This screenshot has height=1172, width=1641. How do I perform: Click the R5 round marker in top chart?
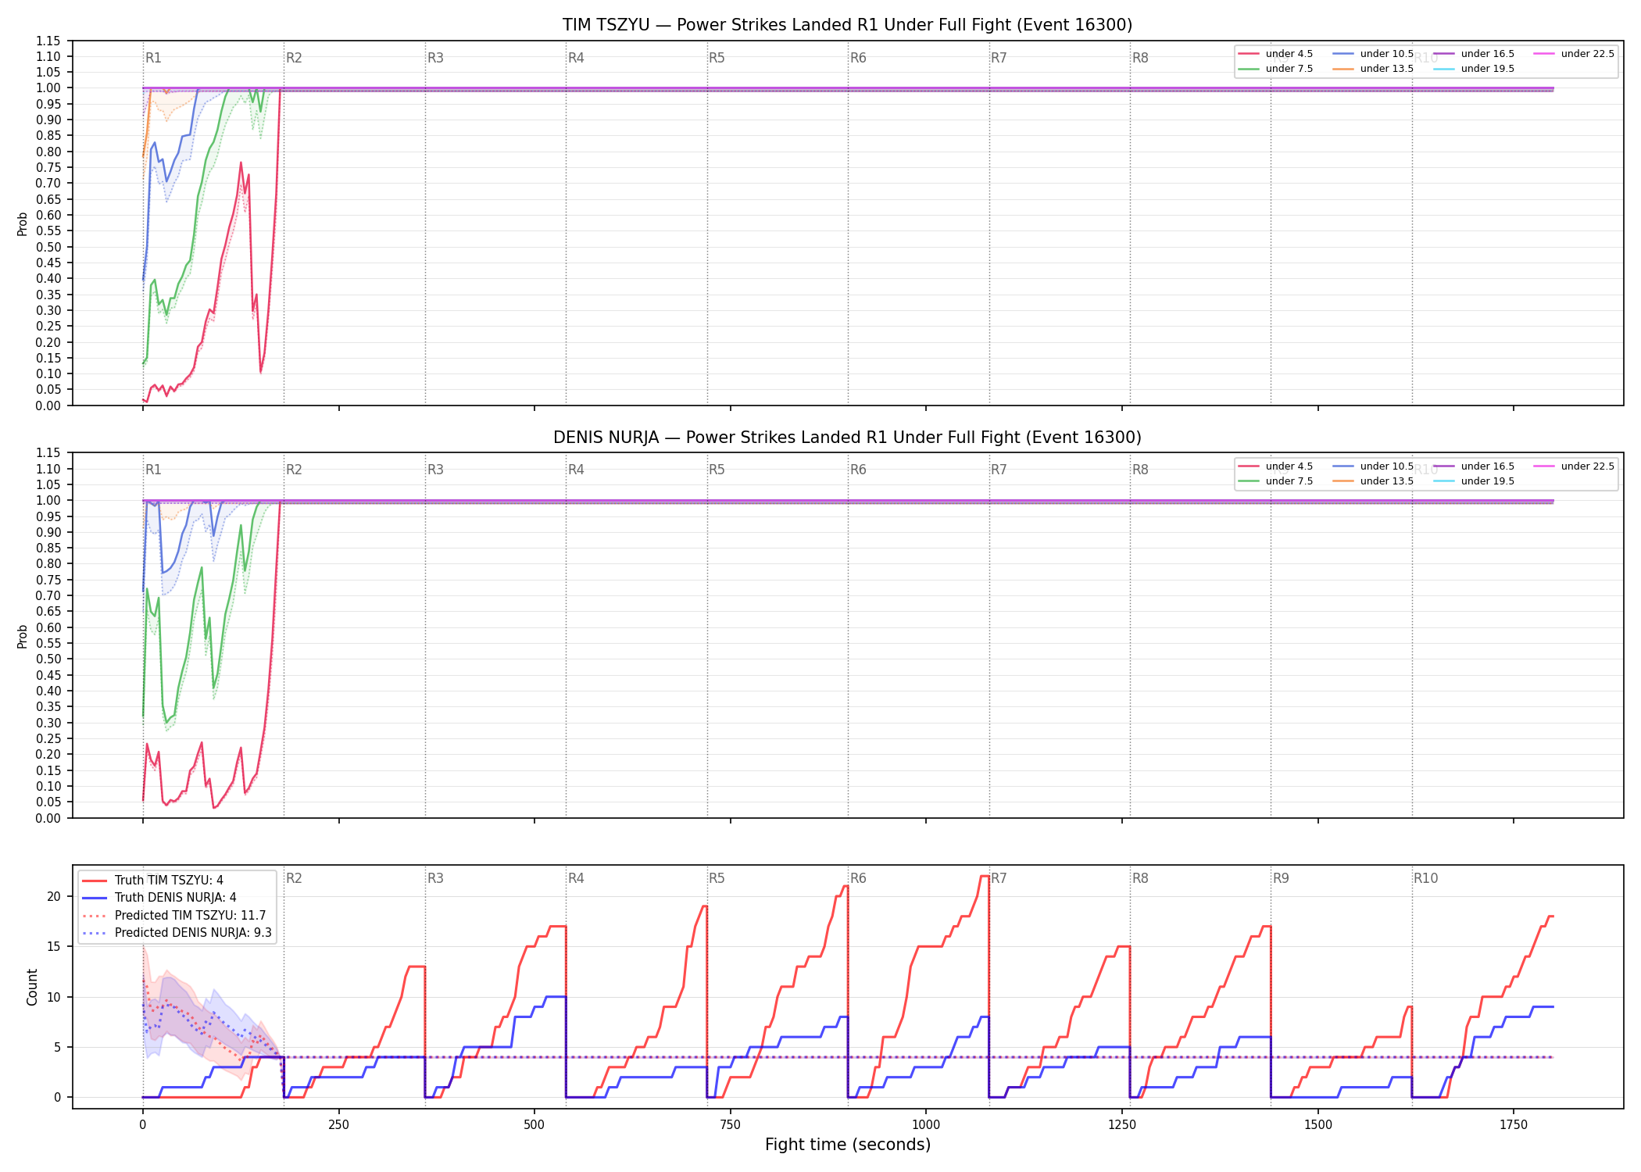[x=717, y=58]
